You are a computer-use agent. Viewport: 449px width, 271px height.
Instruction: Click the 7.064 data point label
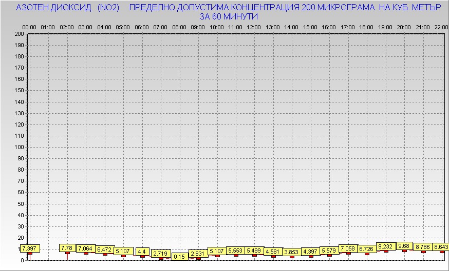pyautogui.click(x=86, y=248)
